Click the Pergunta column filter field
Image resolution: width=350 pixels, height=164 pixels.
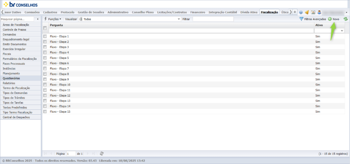tap(181, 31)
